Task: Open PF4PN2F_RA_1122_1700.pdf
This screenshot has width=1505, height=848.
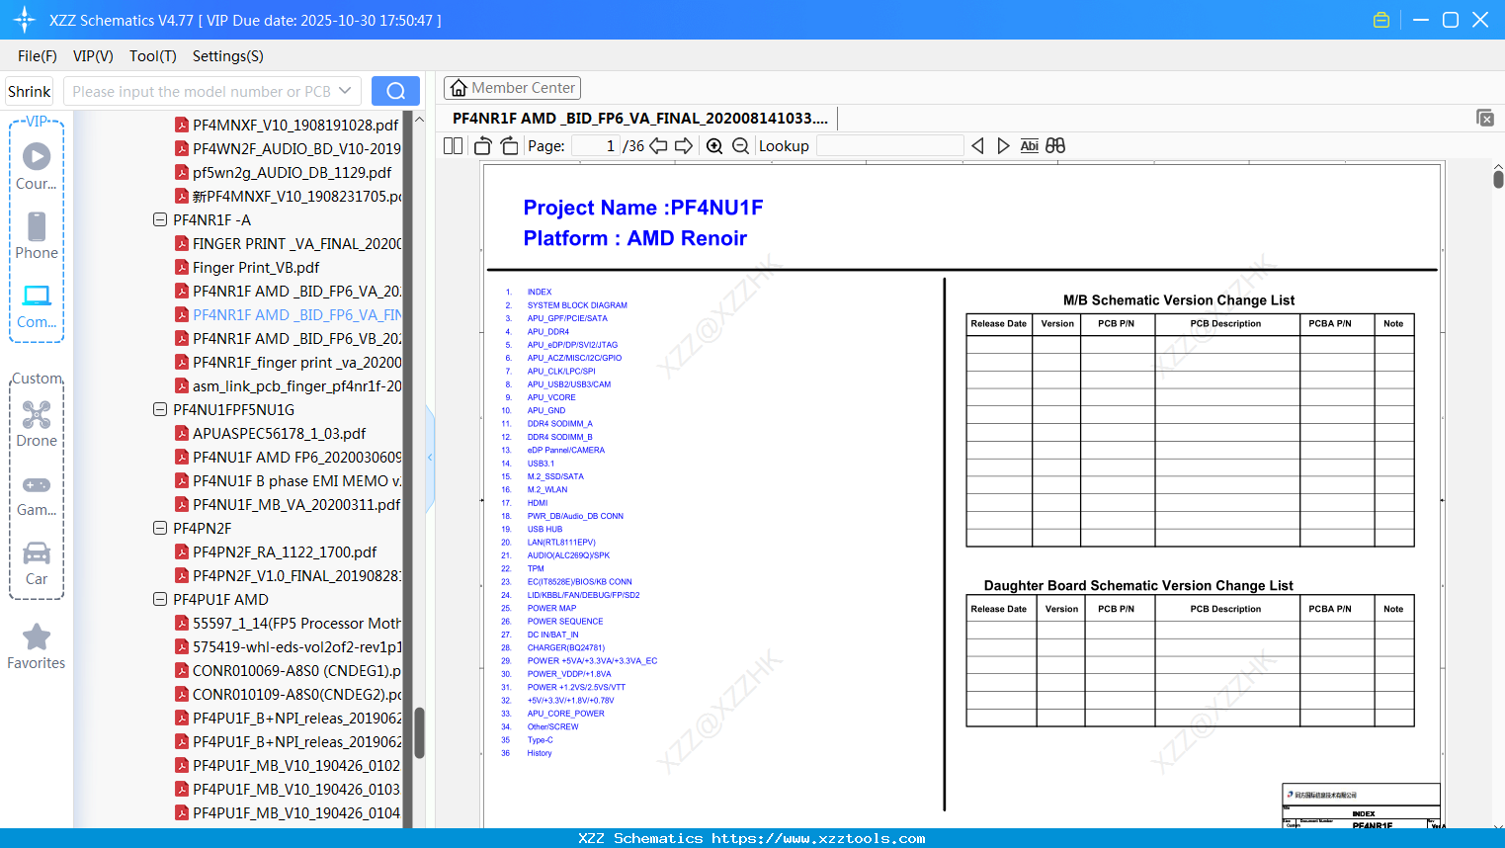Action: coord(285,551)
